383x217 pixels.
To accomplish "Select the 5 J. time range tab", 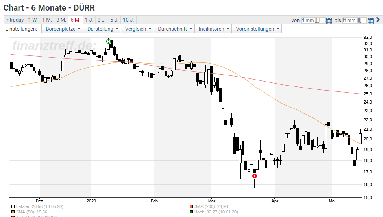I will pyautogui.click(x=114, y=20).
